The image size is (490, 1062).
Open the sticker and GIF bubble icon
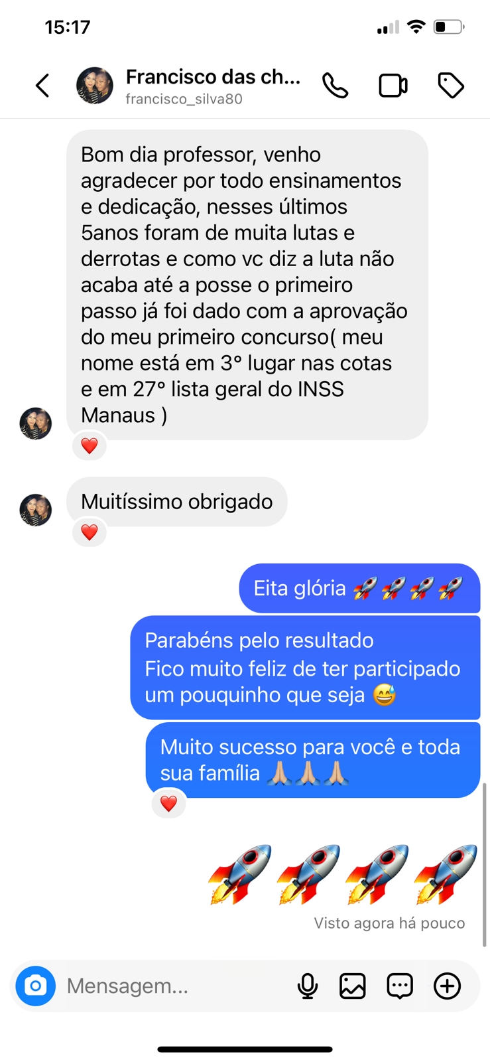(x=400, y=986)
